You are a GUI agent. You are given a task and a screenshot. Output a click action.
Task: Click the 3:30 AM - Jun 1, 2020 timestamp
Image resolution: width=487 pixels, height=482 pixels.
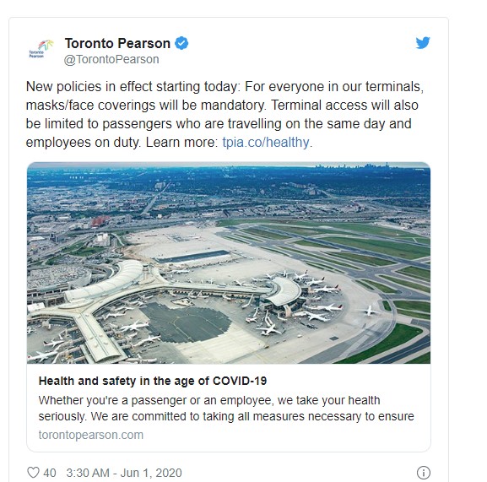tap(124, 473)
